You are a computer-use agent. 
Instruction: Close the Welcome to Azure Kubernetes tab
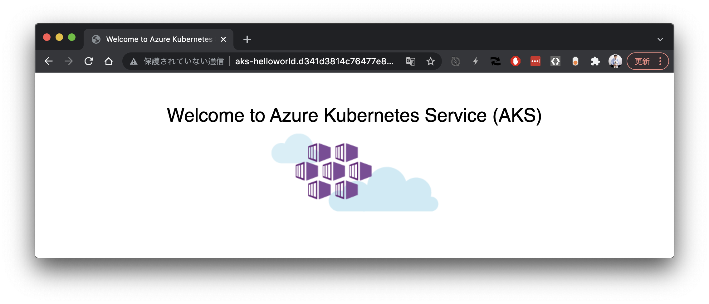click(x=223, y=39)
